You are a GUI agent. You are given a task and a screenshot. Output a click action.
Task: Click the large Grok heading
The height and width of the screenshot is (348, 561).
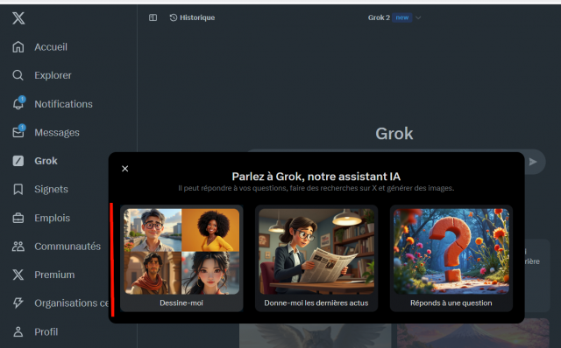point(394,134)
